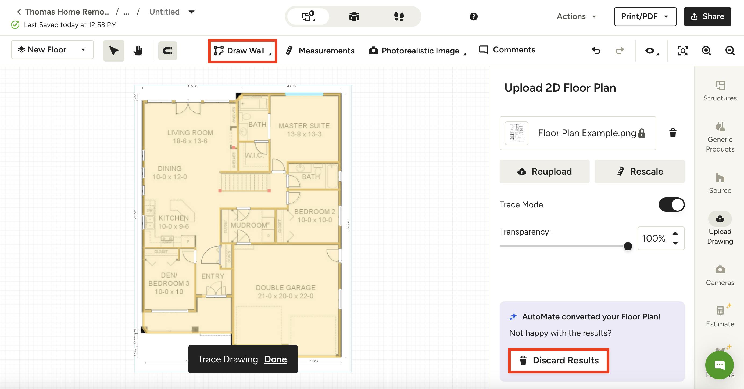744x389 pixels.
Task: Click the Thomas Home Remo... breadcrumb
Action: click(67, 12)
